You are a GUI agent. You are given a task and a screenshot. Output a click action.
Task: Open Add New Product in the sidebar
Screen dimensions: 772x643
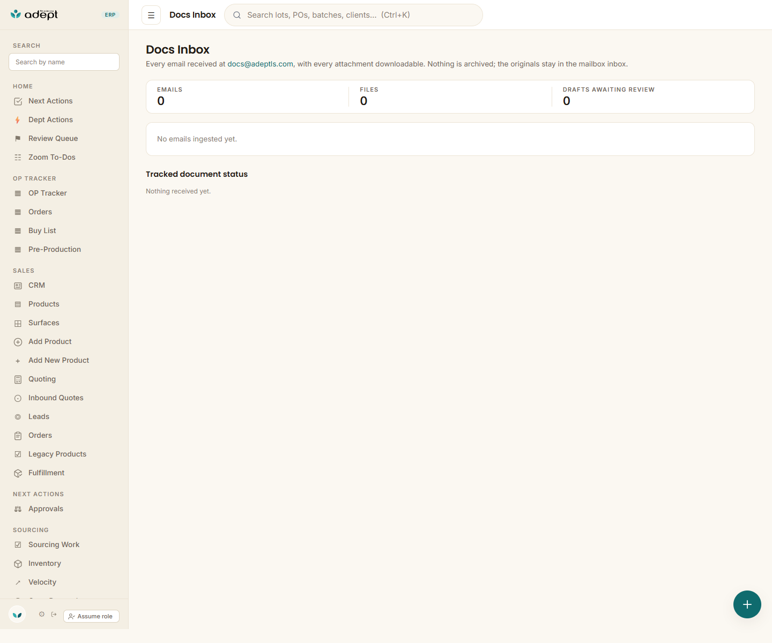(x=64, y=361)
